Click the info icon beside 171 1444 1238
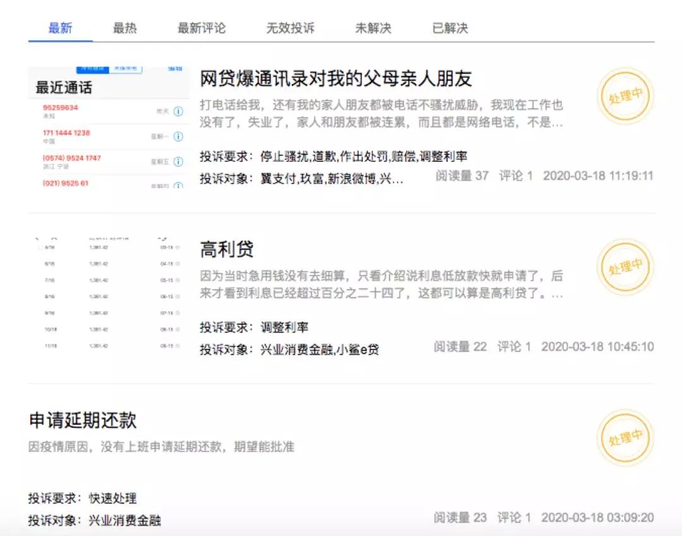682x536 pixels. pyautogui.click(x=178, y=137)
